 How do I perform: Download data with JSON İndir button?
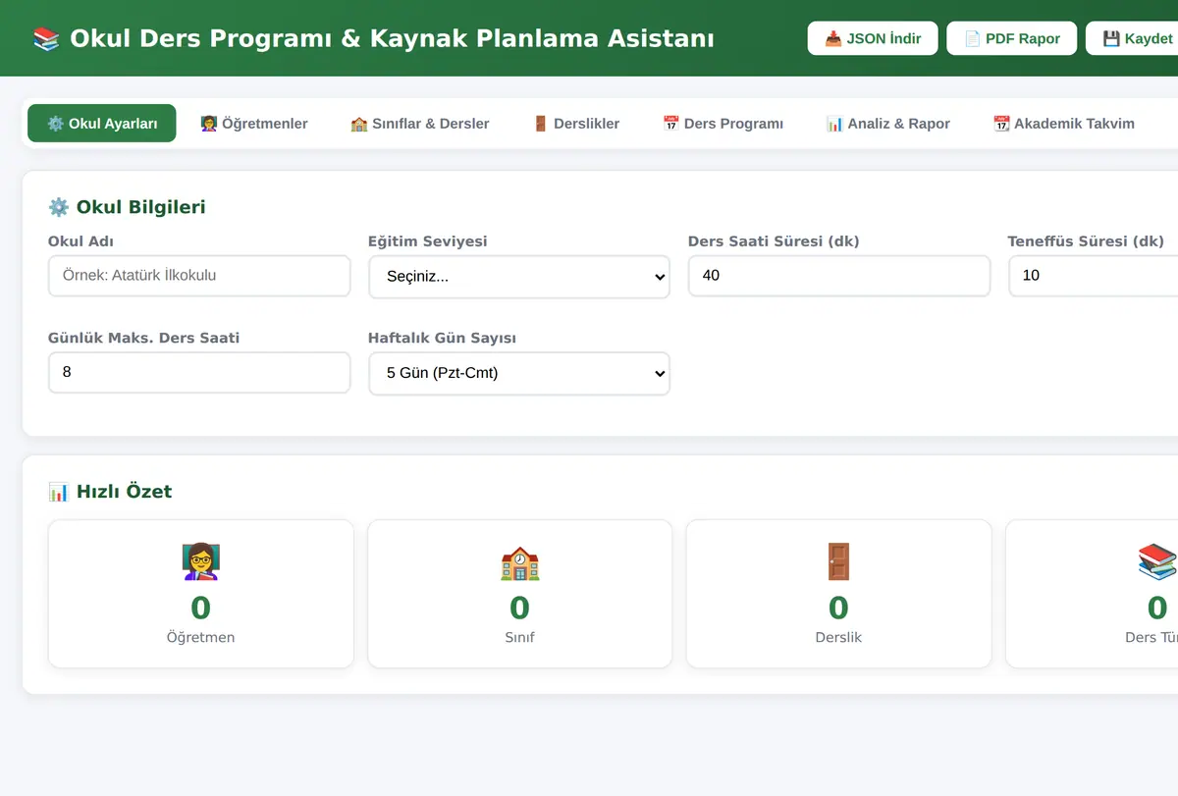[873, 38]
